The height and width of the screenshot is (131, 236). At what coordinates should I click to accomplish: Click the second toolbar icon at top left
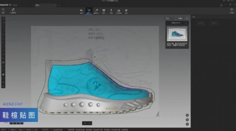coord(13,10)
